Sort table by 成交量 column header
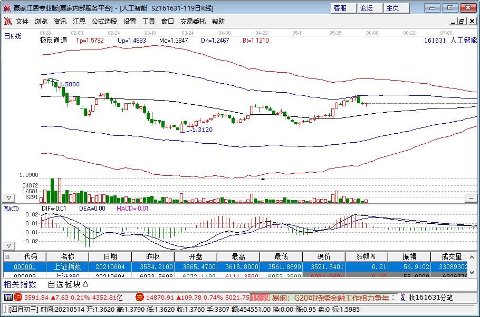 [449, 257]
